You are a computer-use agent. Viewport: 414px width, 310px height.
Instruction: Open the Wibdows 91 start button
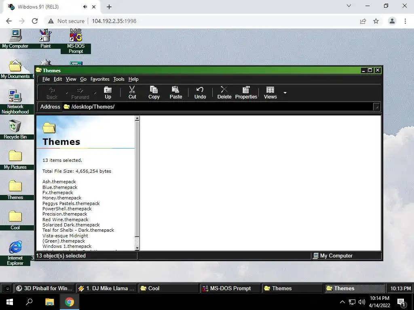coord(7,288)
